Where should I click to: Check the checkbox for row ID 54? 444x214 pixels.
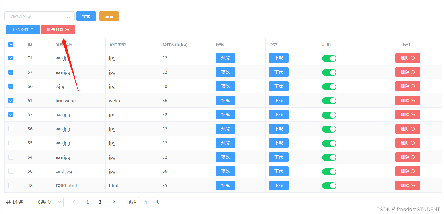coord(11,157)
